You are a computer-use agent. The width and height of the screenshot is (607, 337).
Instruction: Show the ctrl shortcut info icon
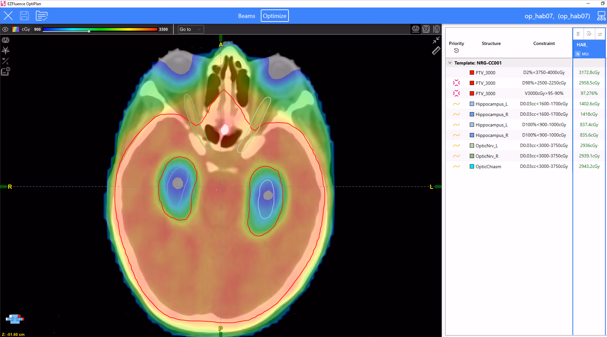pos(6,71)
